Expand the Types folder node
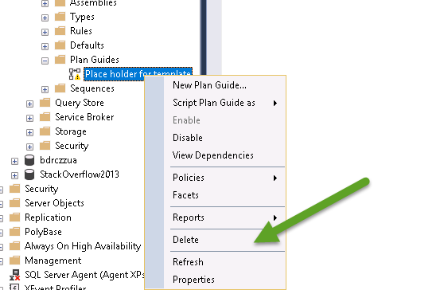Screen dimensions: 444x290 pos(45,18)
